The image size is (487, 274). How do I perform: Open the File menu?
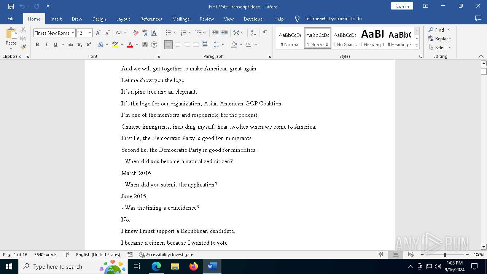[x=11, y=19]
